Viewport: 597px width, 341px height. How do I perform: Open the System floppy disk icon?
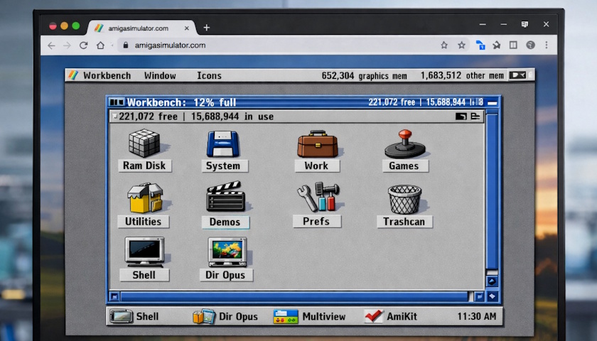coord(223,144)
